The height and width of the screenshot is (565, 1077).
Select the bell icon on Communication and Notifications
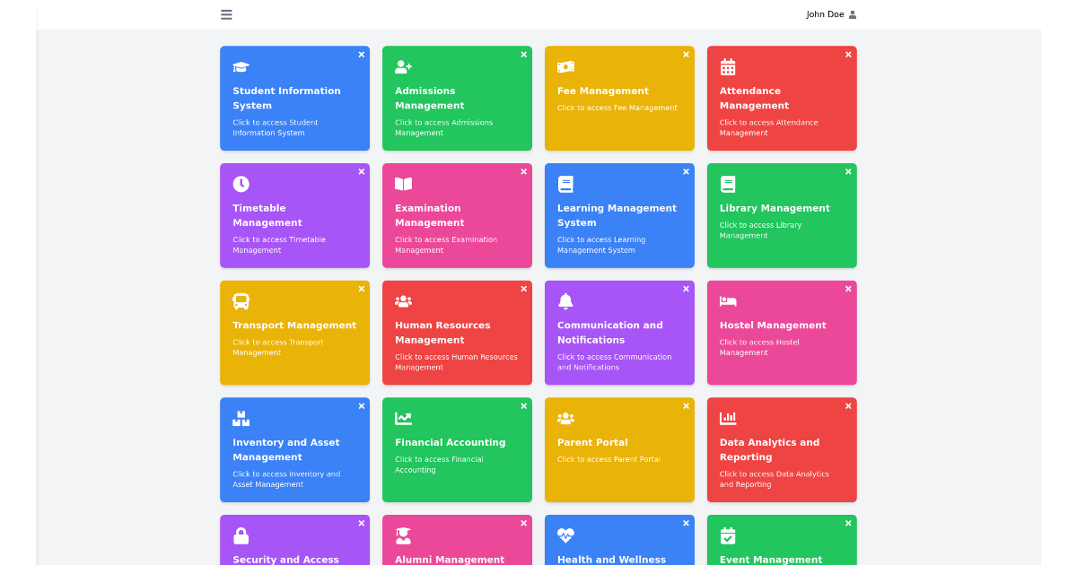tap(565, 301)
